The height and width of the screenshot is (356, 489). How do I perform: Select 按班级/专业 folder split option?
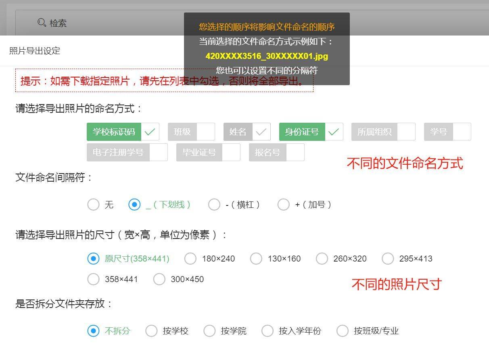(343, 331)
